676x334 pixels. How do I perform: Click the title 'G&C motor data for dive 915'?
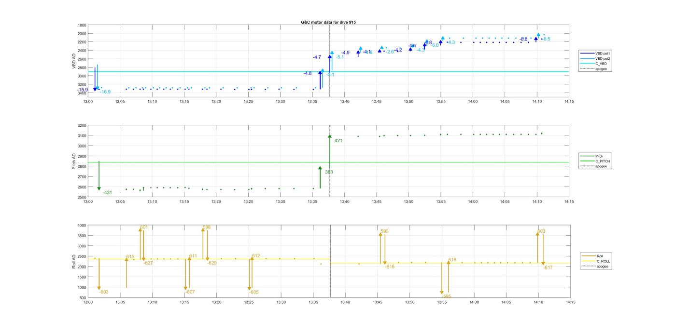tap(328, 22)
